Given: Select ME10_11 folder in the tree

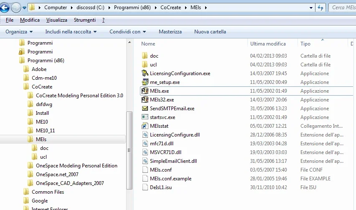Looking at the screenshot, I should [x=45, y=131].
